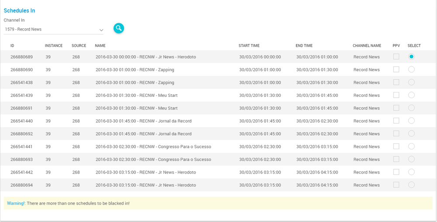Choose the radio button for ID 266541438
437x222 pixels.
coord(411,82)
